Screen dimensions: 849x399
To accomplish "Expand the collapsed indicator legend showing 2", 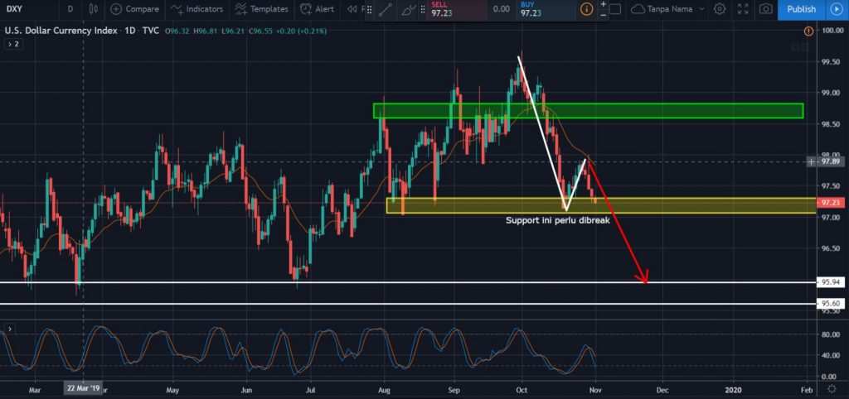I will [12, 44].
